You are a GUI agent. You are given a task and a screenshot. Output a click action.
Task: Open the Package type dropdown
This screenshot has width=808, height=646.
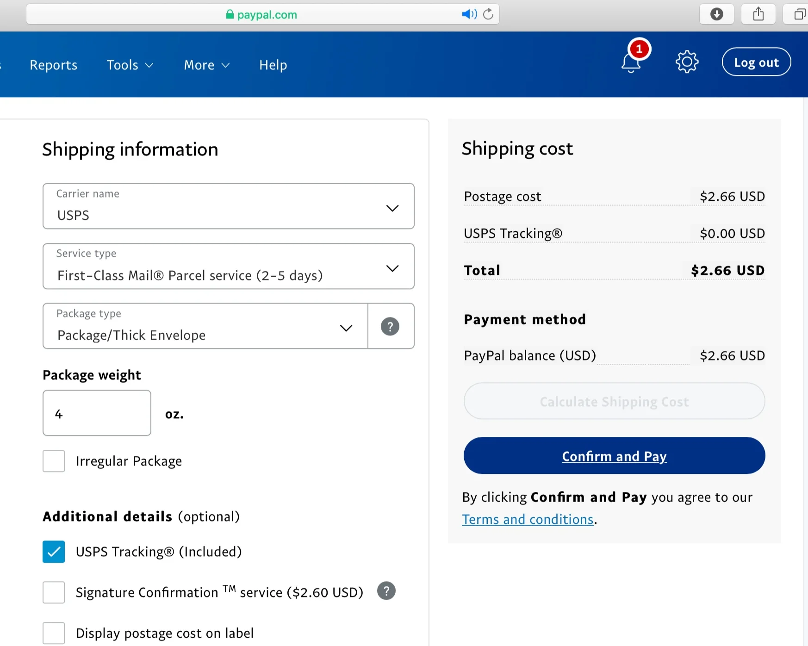point(205,326)
